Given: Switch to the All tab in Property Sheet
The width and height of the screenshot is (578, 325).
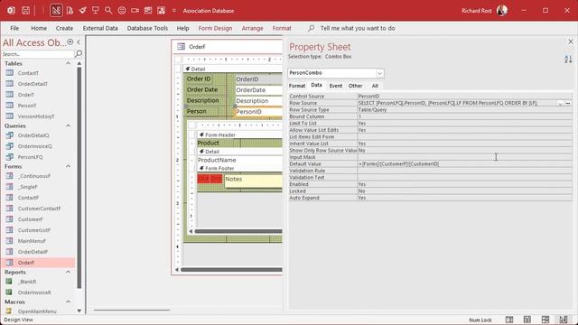Looking at the screenshot, I should coord(375,86).
